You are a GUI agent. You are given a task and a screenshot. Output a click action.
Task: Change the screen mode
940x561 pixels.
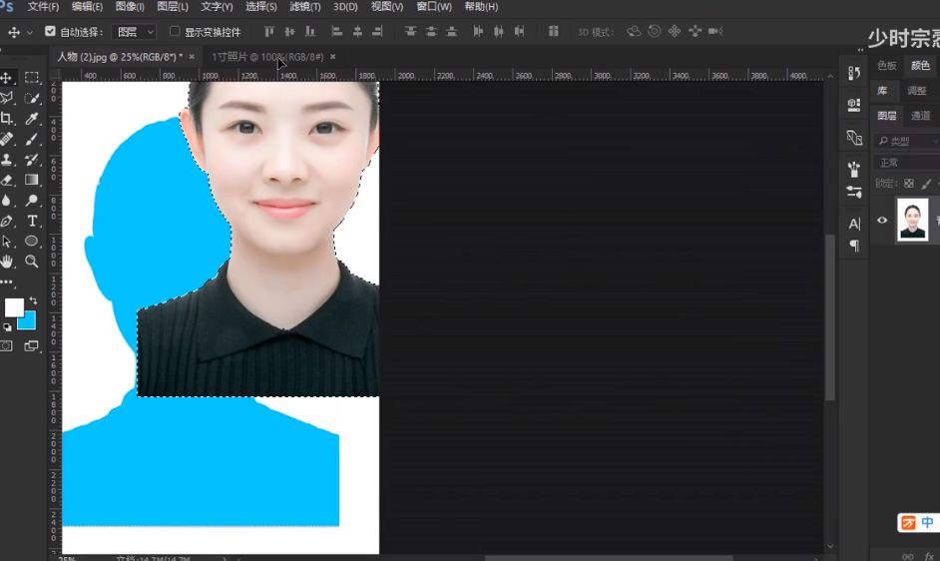(x=31, y=346)
